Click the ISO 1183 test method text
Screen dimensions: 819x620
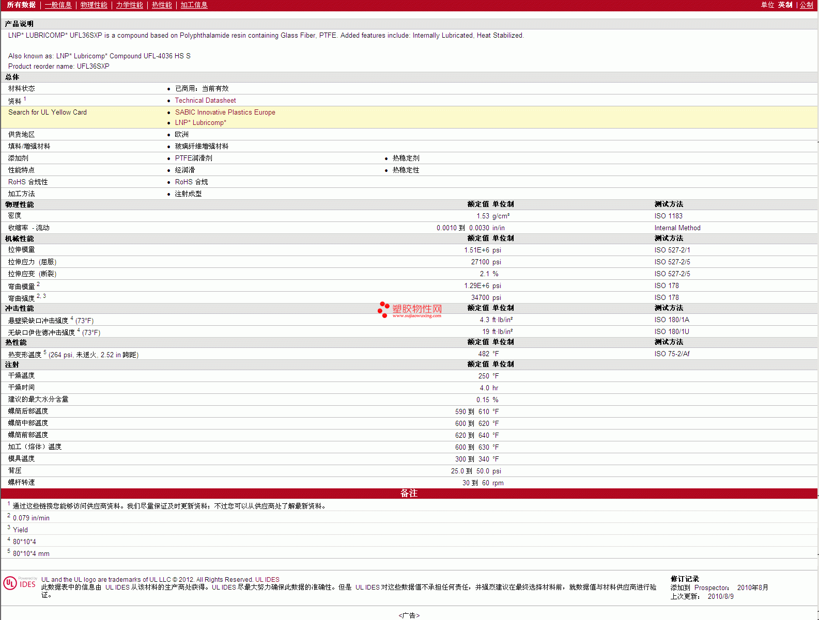point(668,216)
